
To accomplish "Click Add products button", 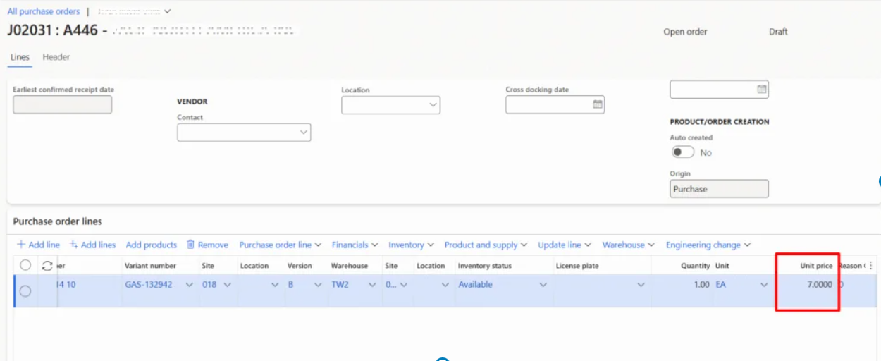I will click(x=152, y=245).
